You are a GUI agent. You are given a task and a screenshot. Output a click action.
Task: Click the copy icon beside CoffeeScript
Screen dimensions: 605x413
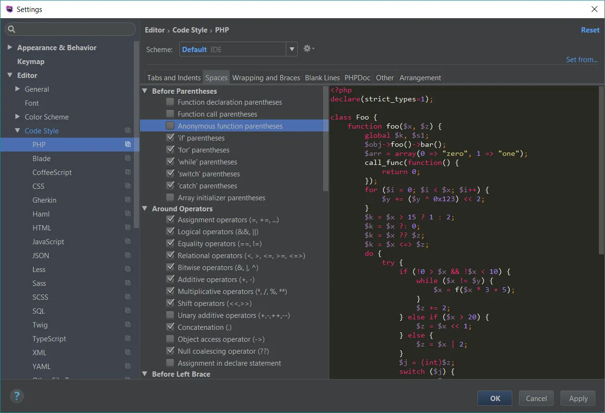[128, 172]
